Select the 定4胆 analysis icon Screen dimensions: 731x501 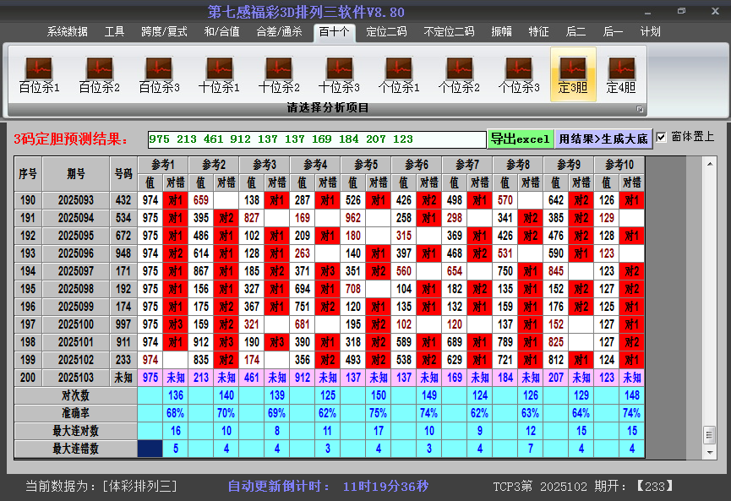pos(621,74)
